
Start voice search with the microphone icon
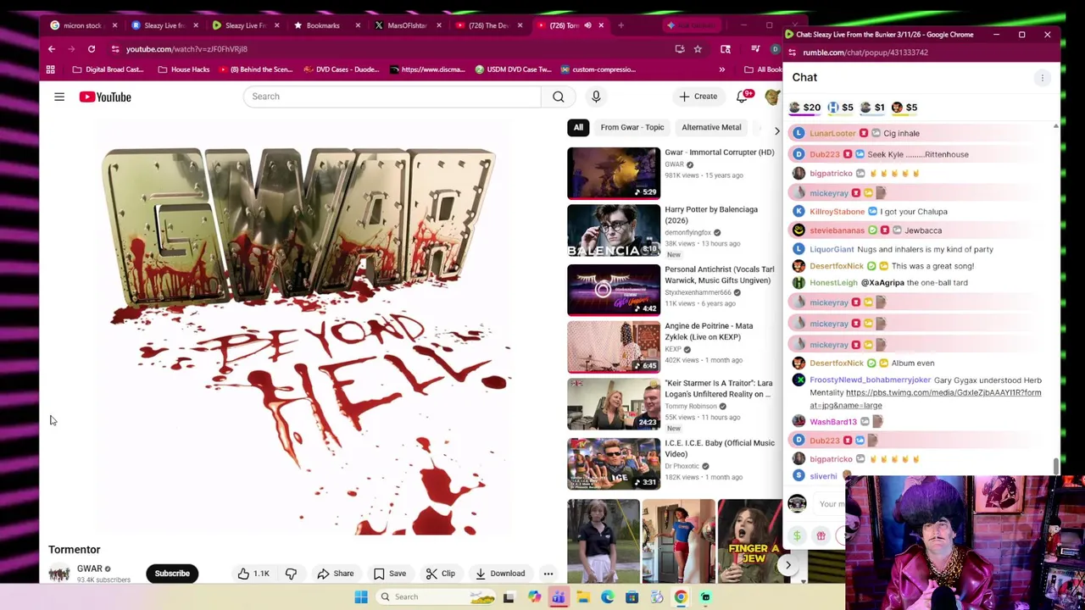[x=596, y=97]
